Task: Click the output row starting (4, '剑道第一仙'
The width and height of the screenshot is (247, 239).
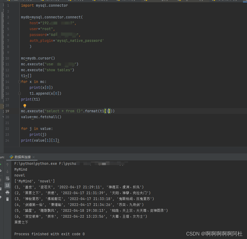Action: pos(79,205)
